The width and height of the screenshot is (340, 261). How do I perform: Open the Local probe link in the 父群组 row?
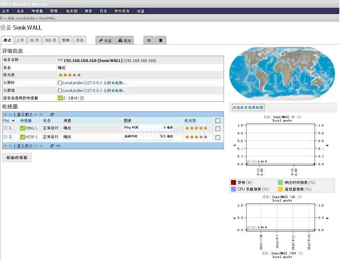pyautogui.click(x=95, y=91)
